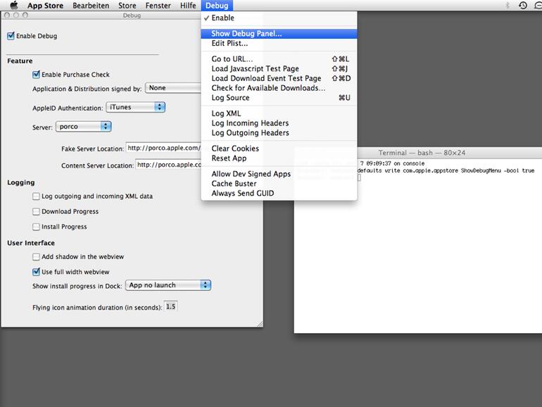This screenshot has width=542, height=407.
Task: Select Always Send GUID item
Action: coord(279,194)
